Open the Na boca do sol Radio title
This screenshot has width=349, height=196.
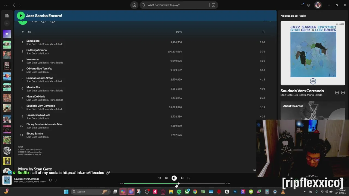coord(293,16)
